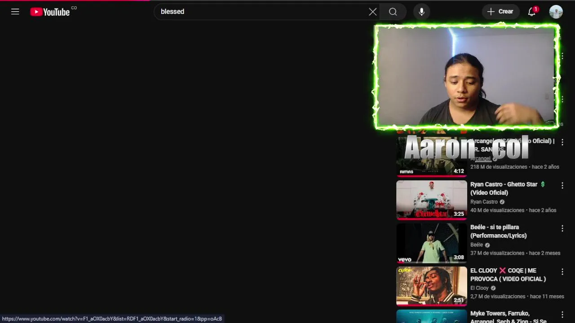Open the notifications bell
Image resolution: width=575 pixels, height=323 pixels.
(x=532, y=12)
